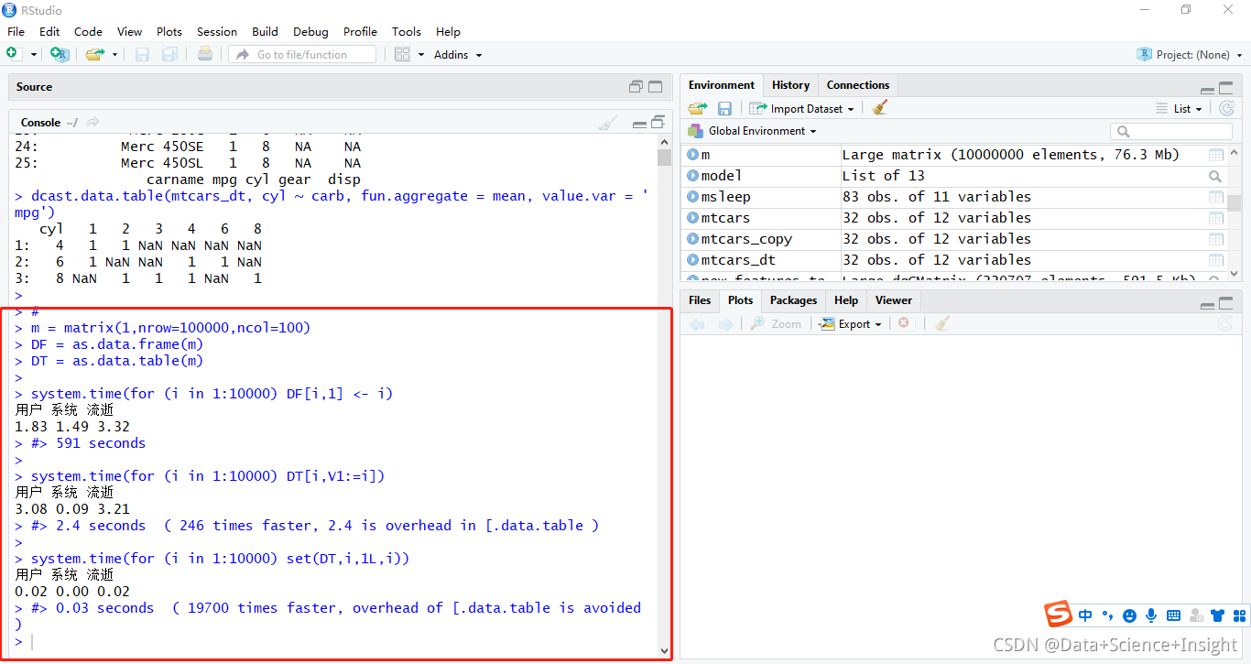Click the Print document icon
This screenshot has height=664, width=1251.
(x=205, y=55)
